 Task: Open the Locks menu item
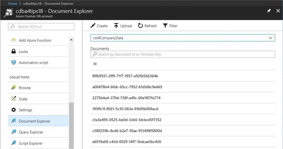click(x=38, y=51)
